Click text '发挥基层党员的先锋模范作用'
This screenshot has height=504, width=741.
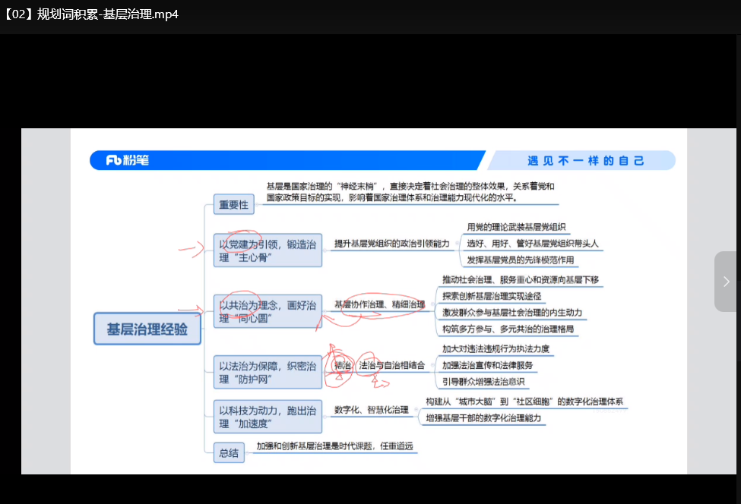pyautogui.click(x=521, y=260)
